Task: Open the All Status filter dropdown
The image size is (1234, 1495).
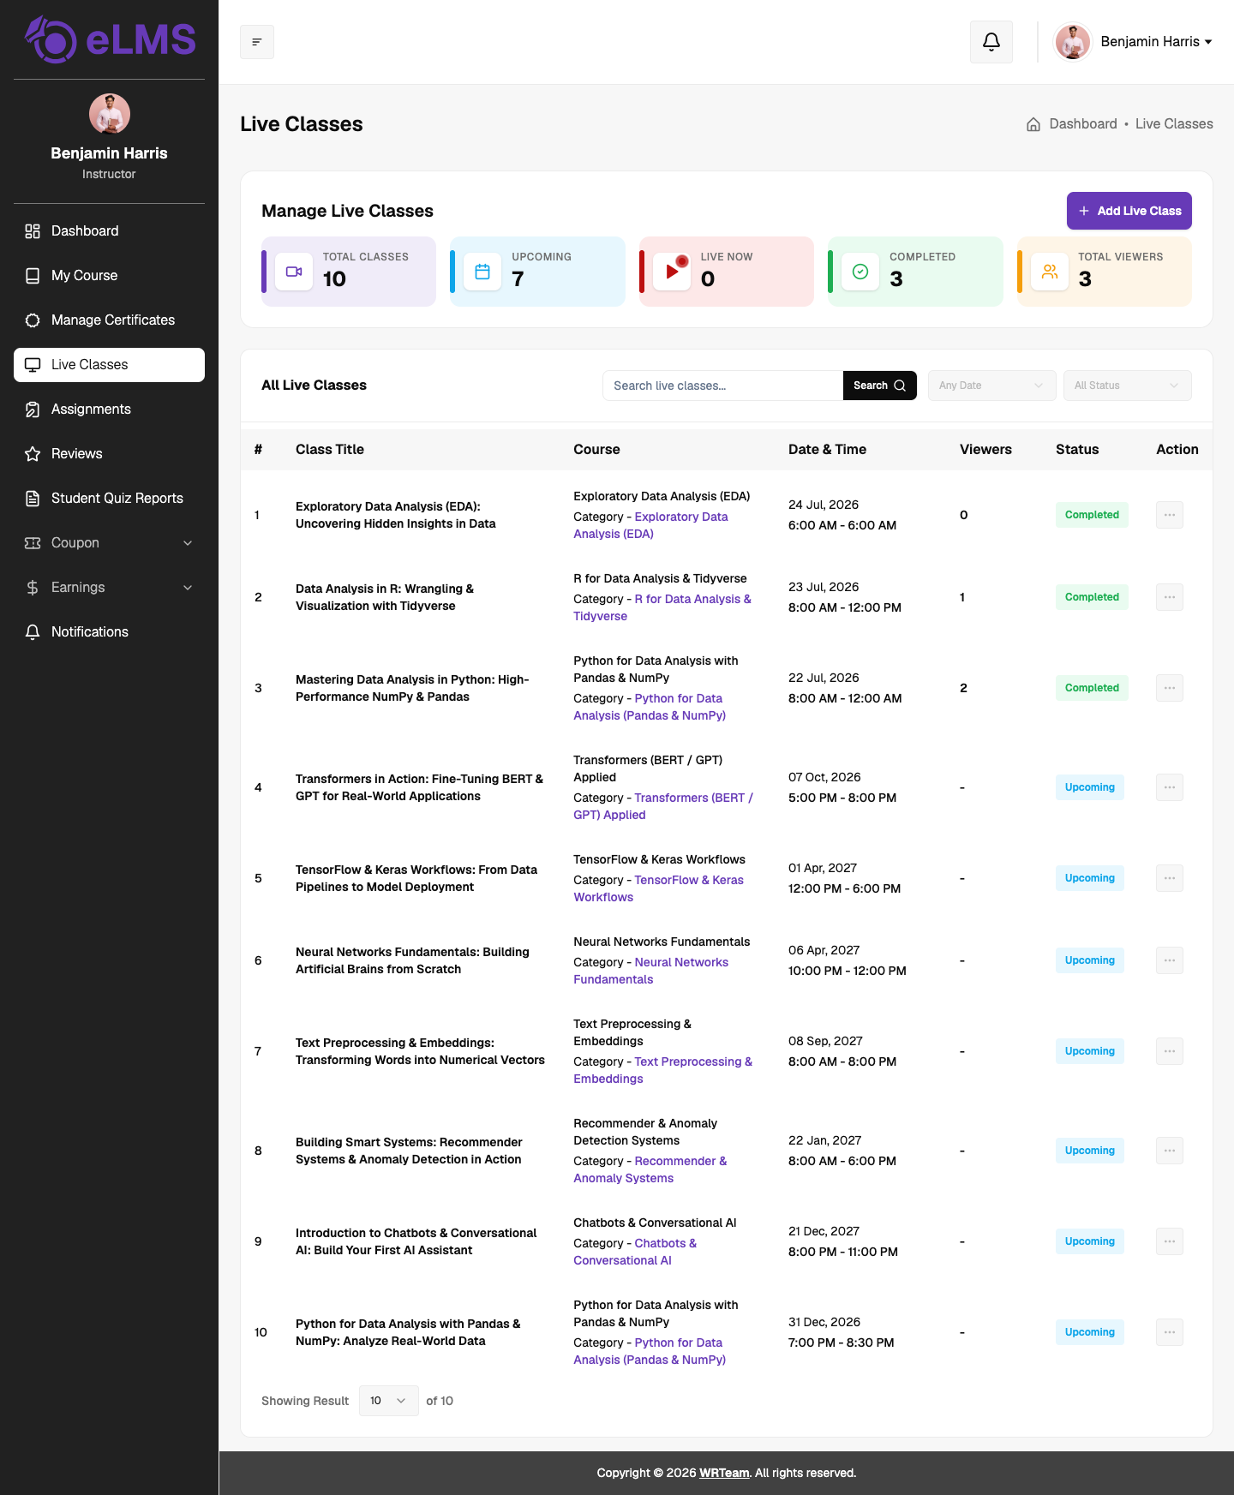Action: 1127,386
